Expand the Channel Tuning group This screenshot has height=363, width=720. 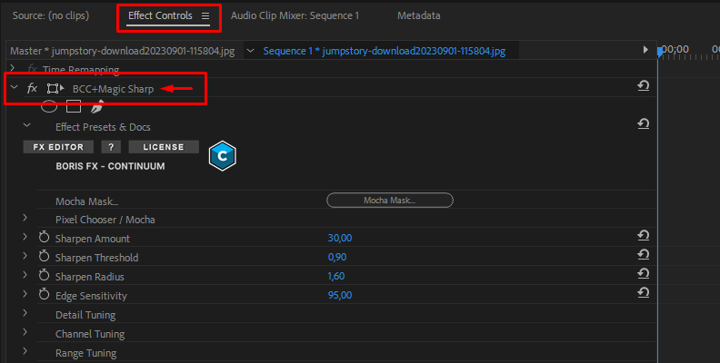[x=25, y=332]
